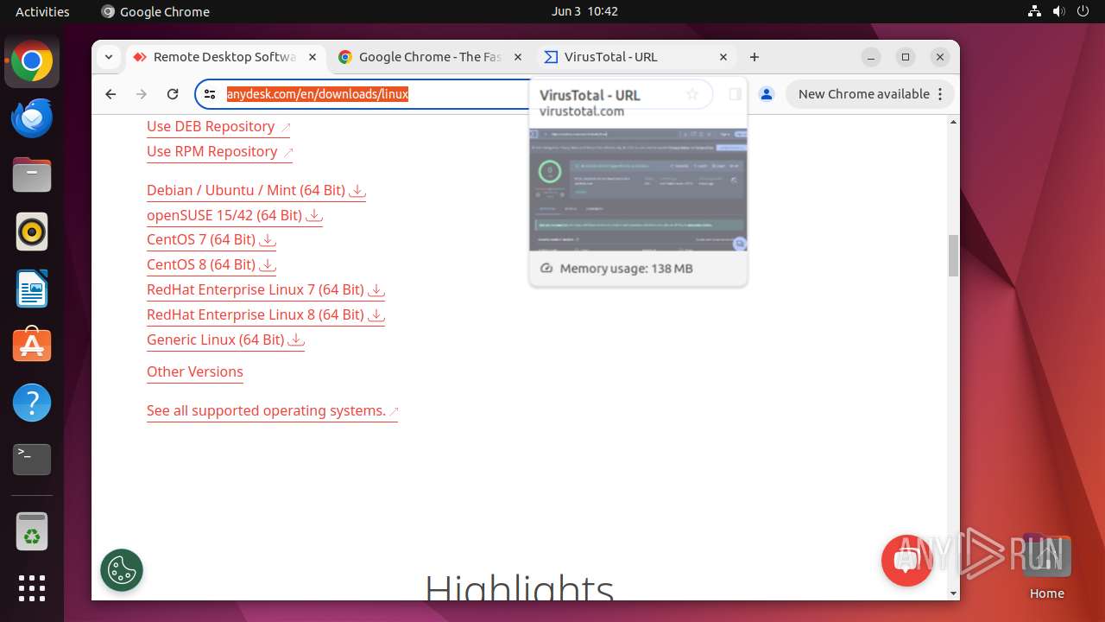1105x622 pixels.
Task: Show Applications grid in the dock
Action: (32, 588)
